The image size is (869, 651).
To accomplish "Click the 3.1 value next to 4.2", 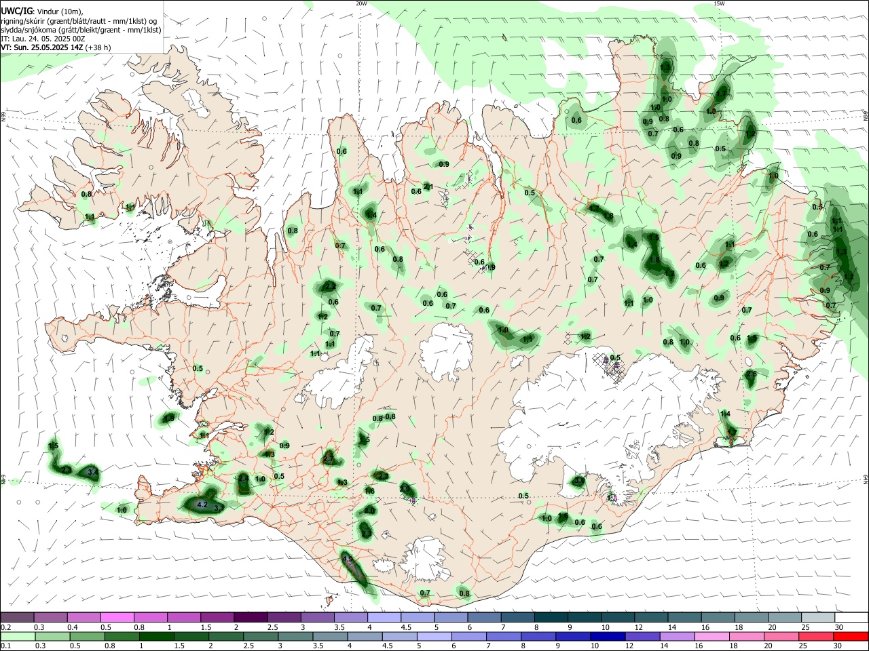I will pos(219,507).
